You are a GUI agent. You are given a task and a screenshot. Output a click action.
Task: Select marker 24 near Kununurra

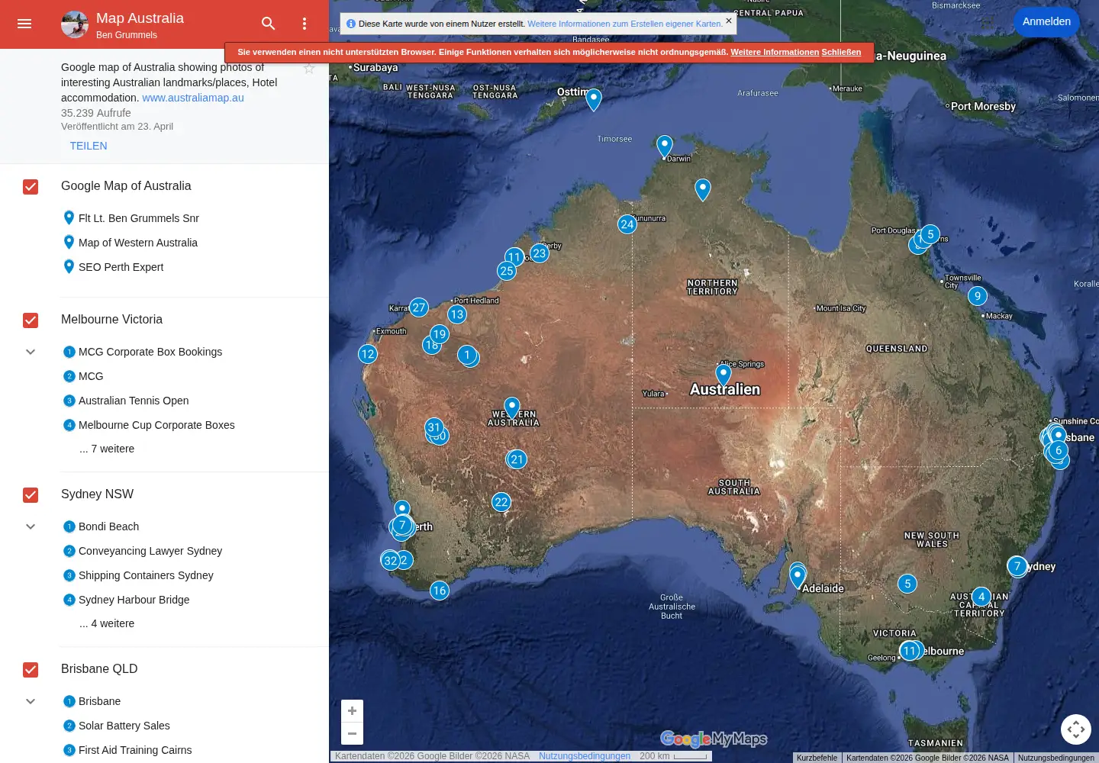[x=627, y=224]
